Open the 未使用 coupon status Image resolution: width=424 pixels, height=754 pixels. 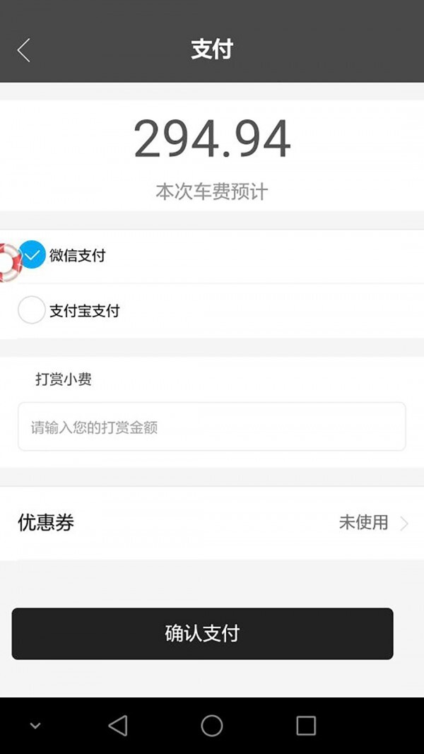click(x=363, y=523)
